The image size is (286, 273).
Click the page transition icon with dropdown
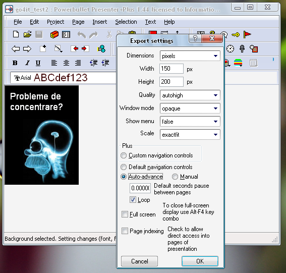point(59,49)
